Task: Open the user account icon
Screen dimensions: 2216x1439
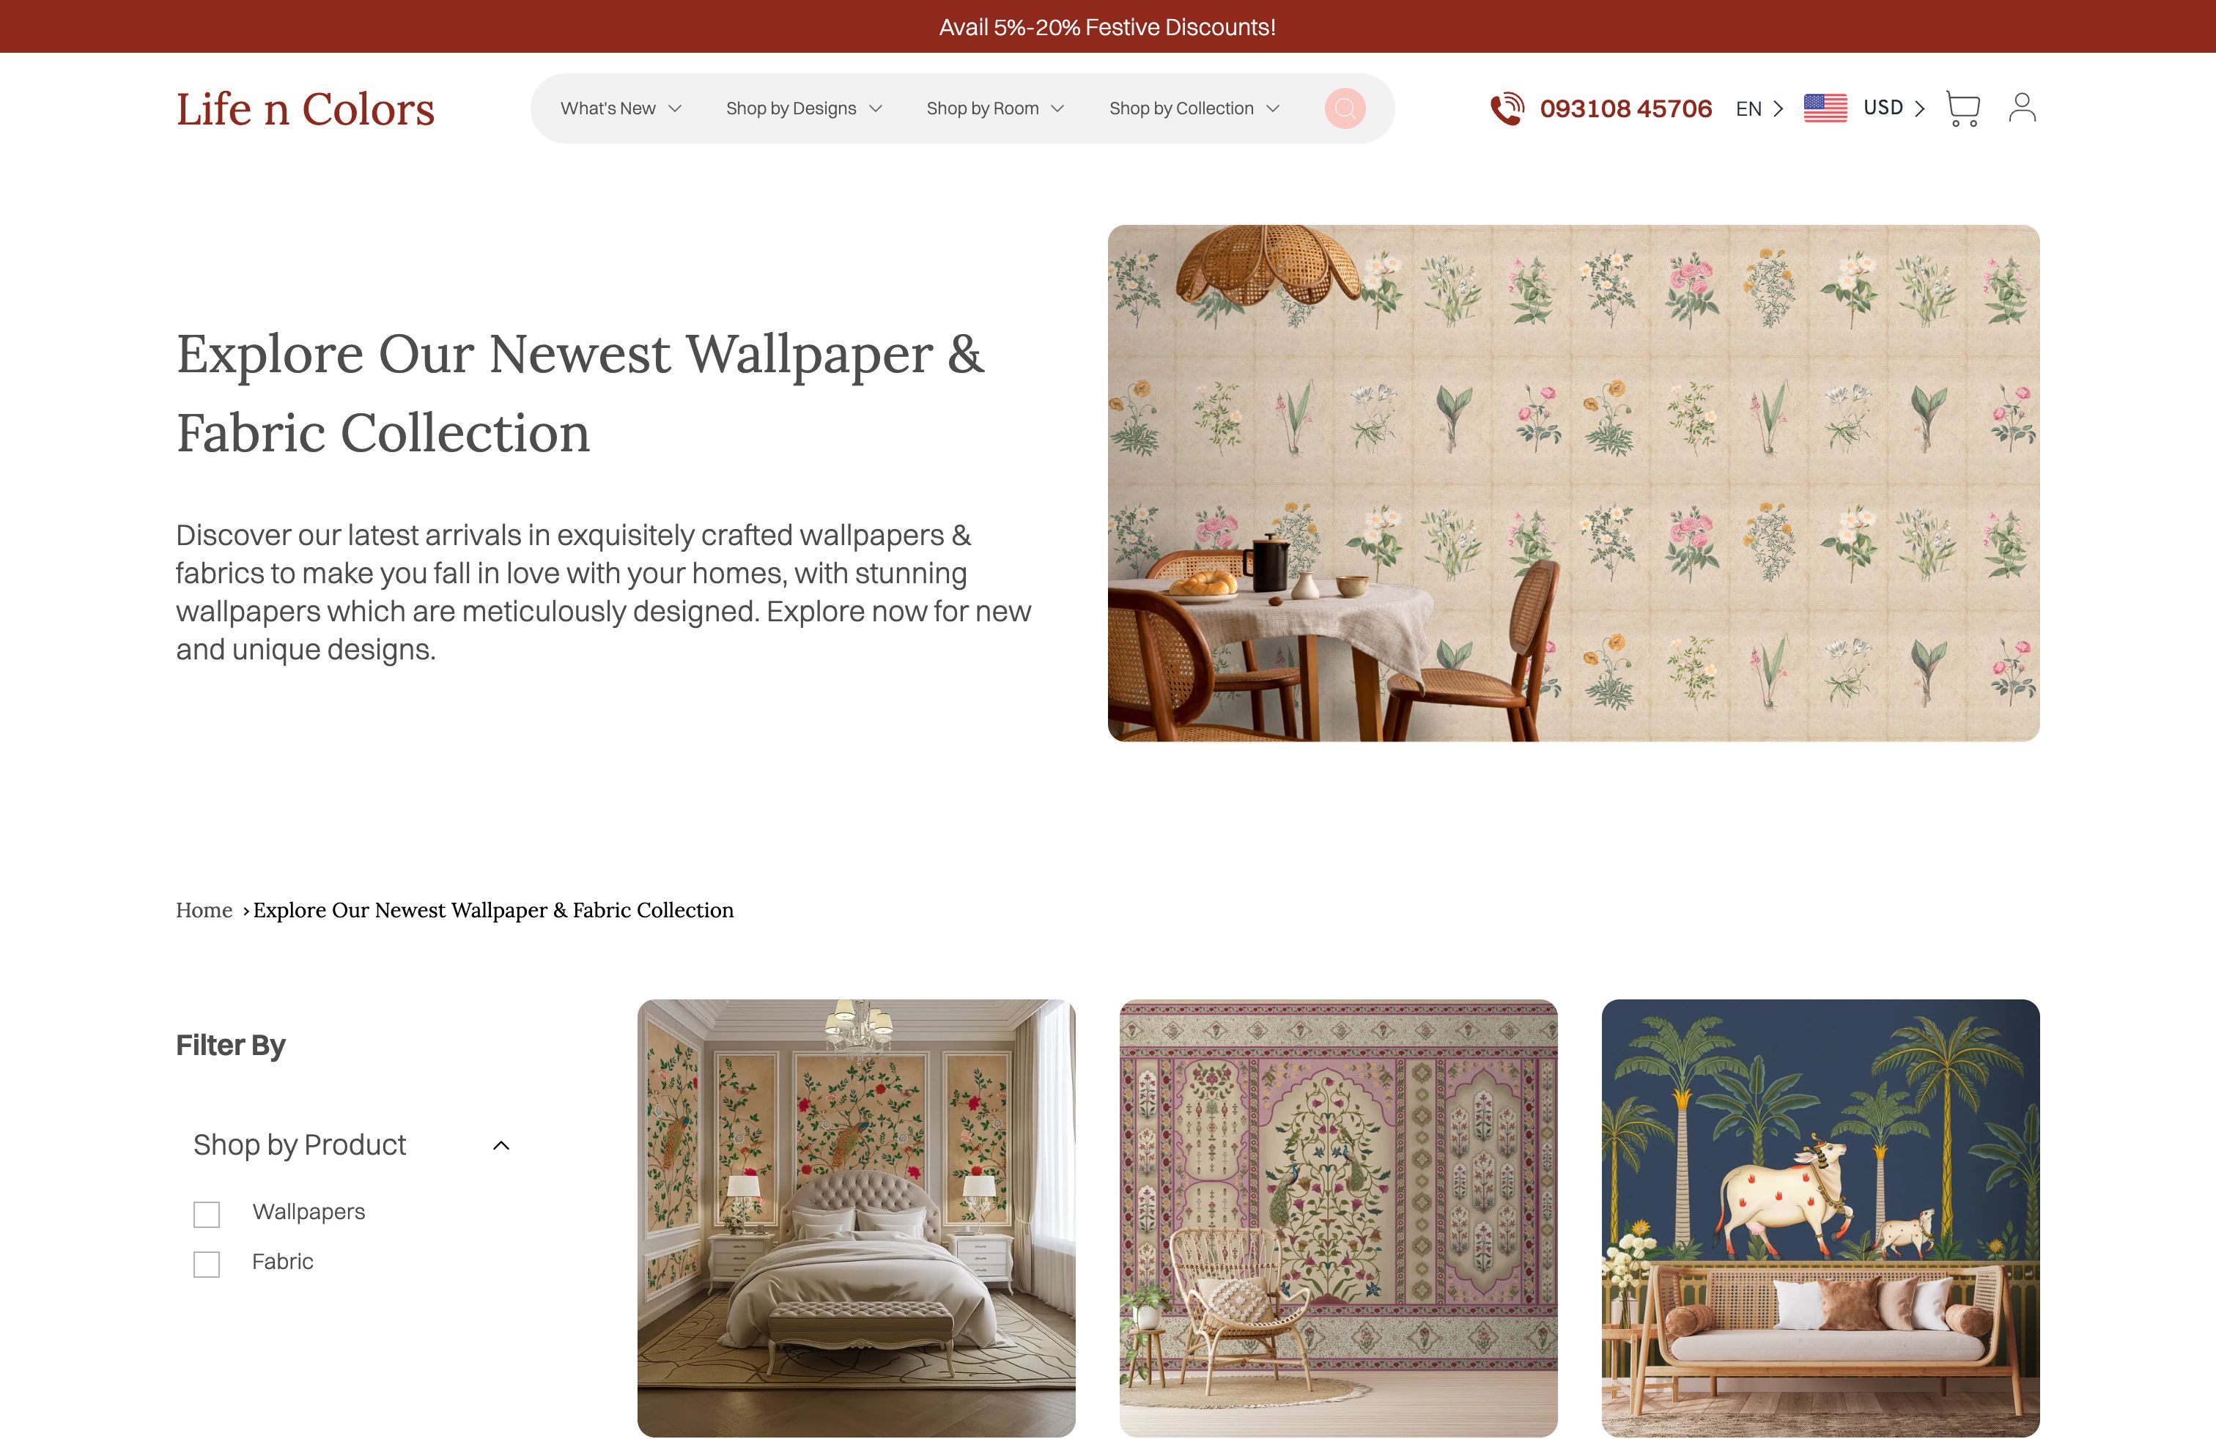Action: (x=2021, y=107)
